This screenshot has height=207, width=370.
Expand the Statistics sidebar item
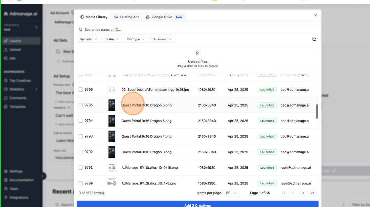[x=21, y=89]
